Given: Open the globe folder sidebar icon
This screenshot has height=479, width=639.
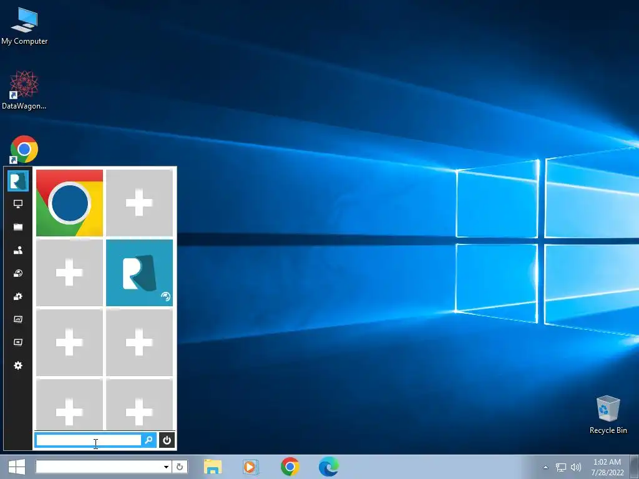Looking at the screenshot, I should tap(18, 273).
